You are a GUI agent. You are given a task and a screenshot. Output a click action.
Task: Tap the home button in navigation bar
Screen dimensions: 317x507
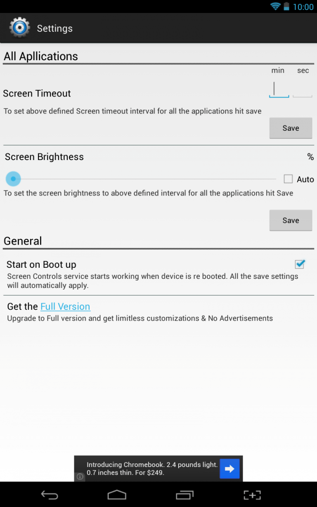117,495
